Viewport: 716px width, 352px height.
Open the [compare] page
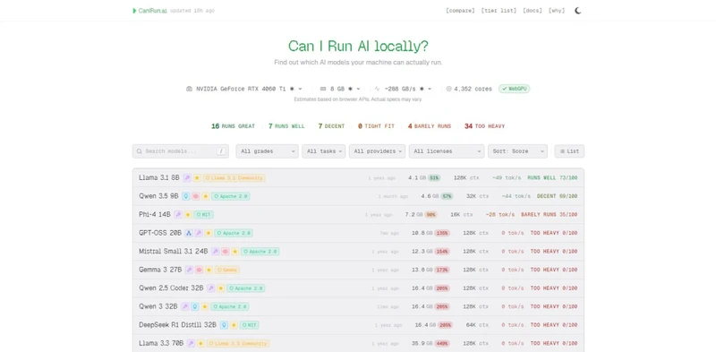coord(460,11)
